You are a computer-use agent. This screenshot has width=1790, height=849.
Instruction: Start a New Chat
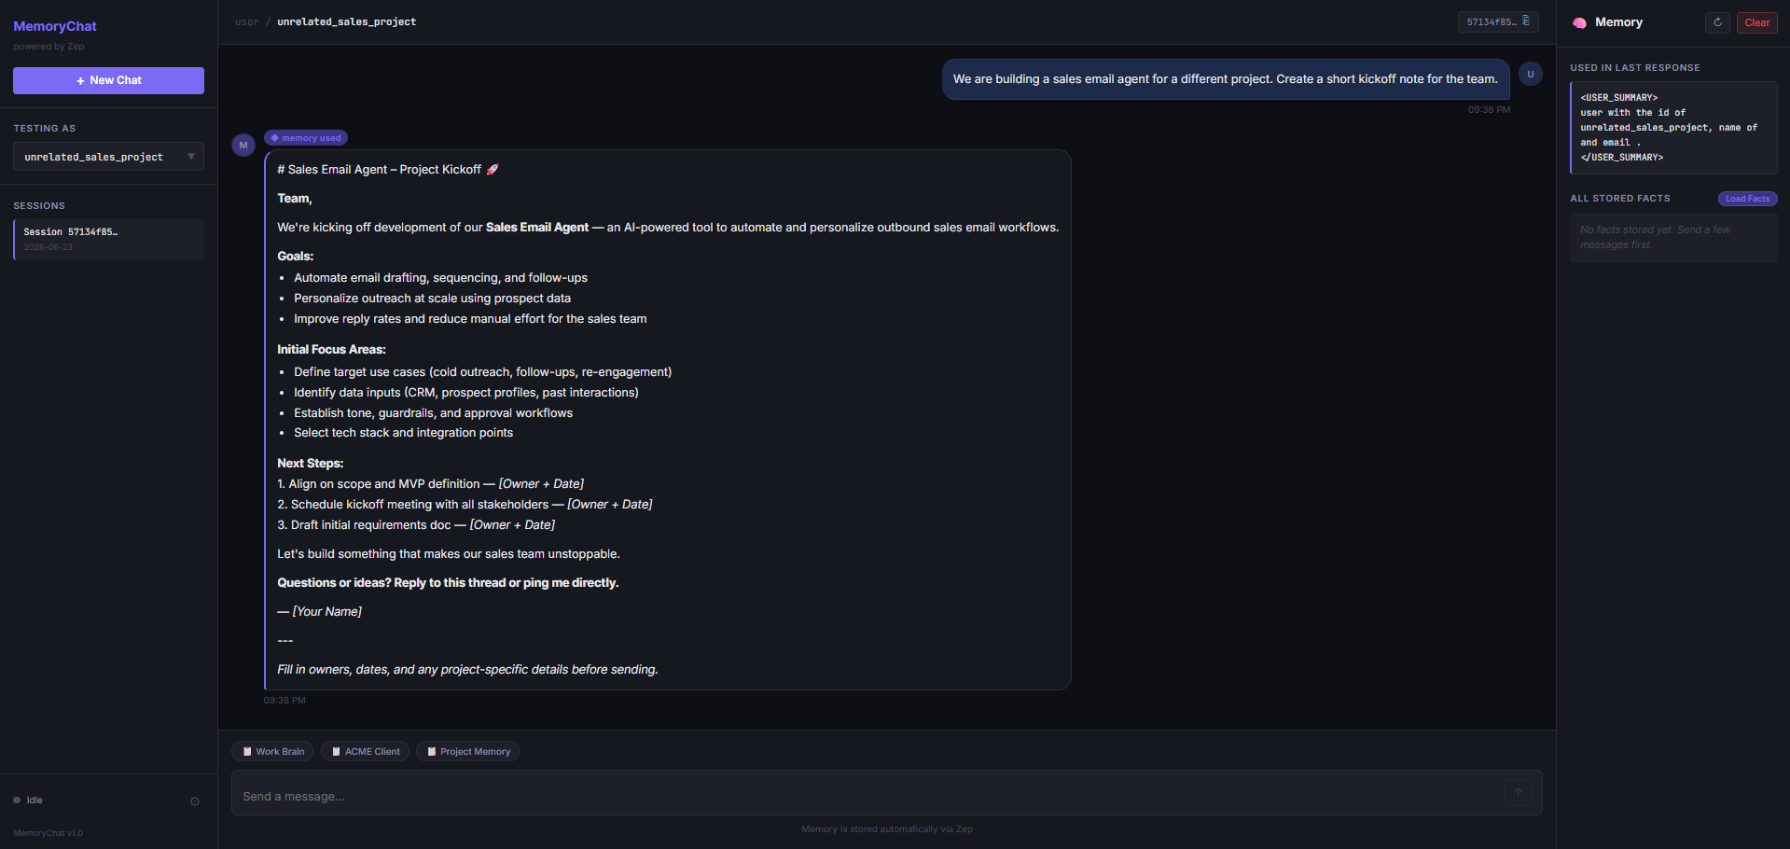pos(108,80)
